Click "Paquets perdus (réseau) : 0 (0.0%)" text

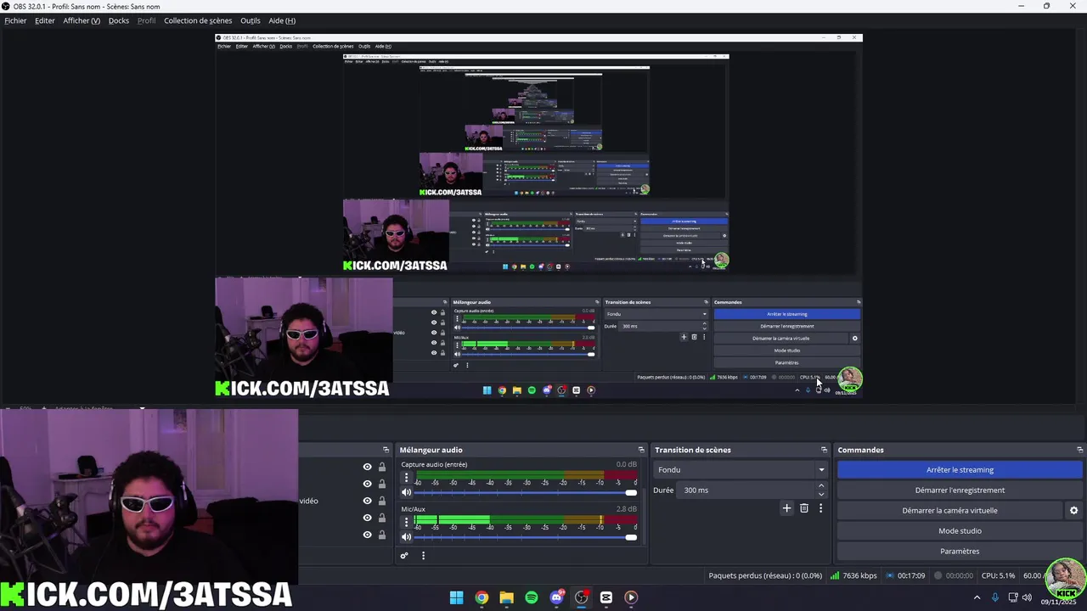point(765,575)
